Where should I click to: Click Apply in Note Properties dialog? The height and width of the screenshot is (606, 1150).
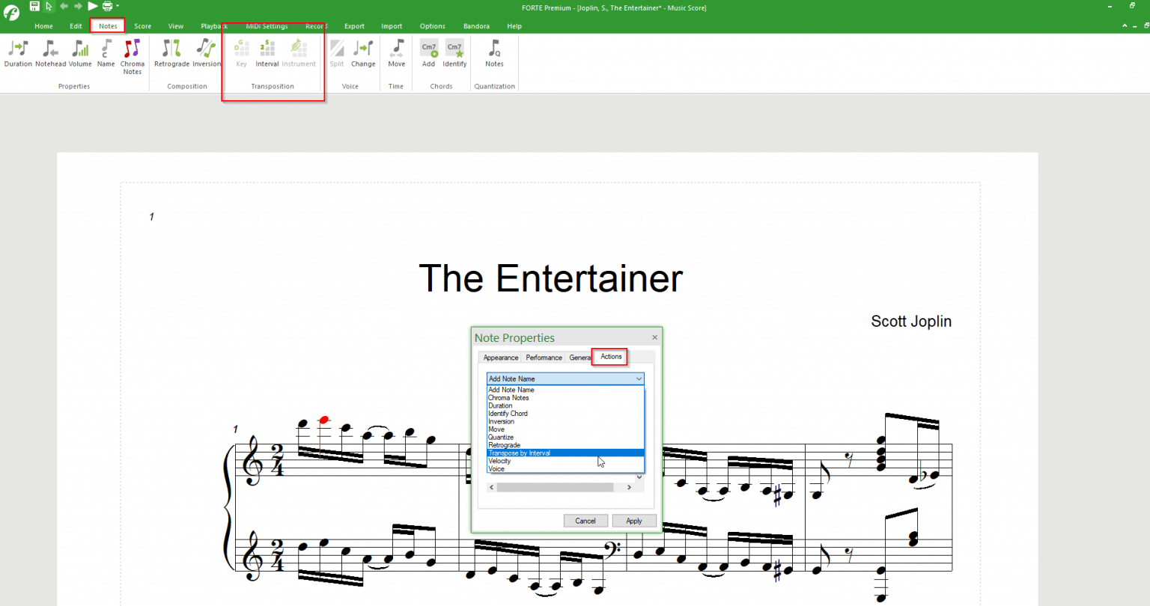pyautogui.click(x=634, y=521)
